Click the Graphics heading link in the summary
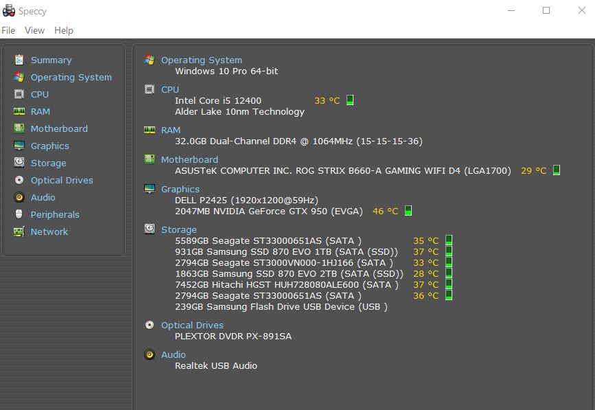 pyautogui.click(x=180, y=189)
